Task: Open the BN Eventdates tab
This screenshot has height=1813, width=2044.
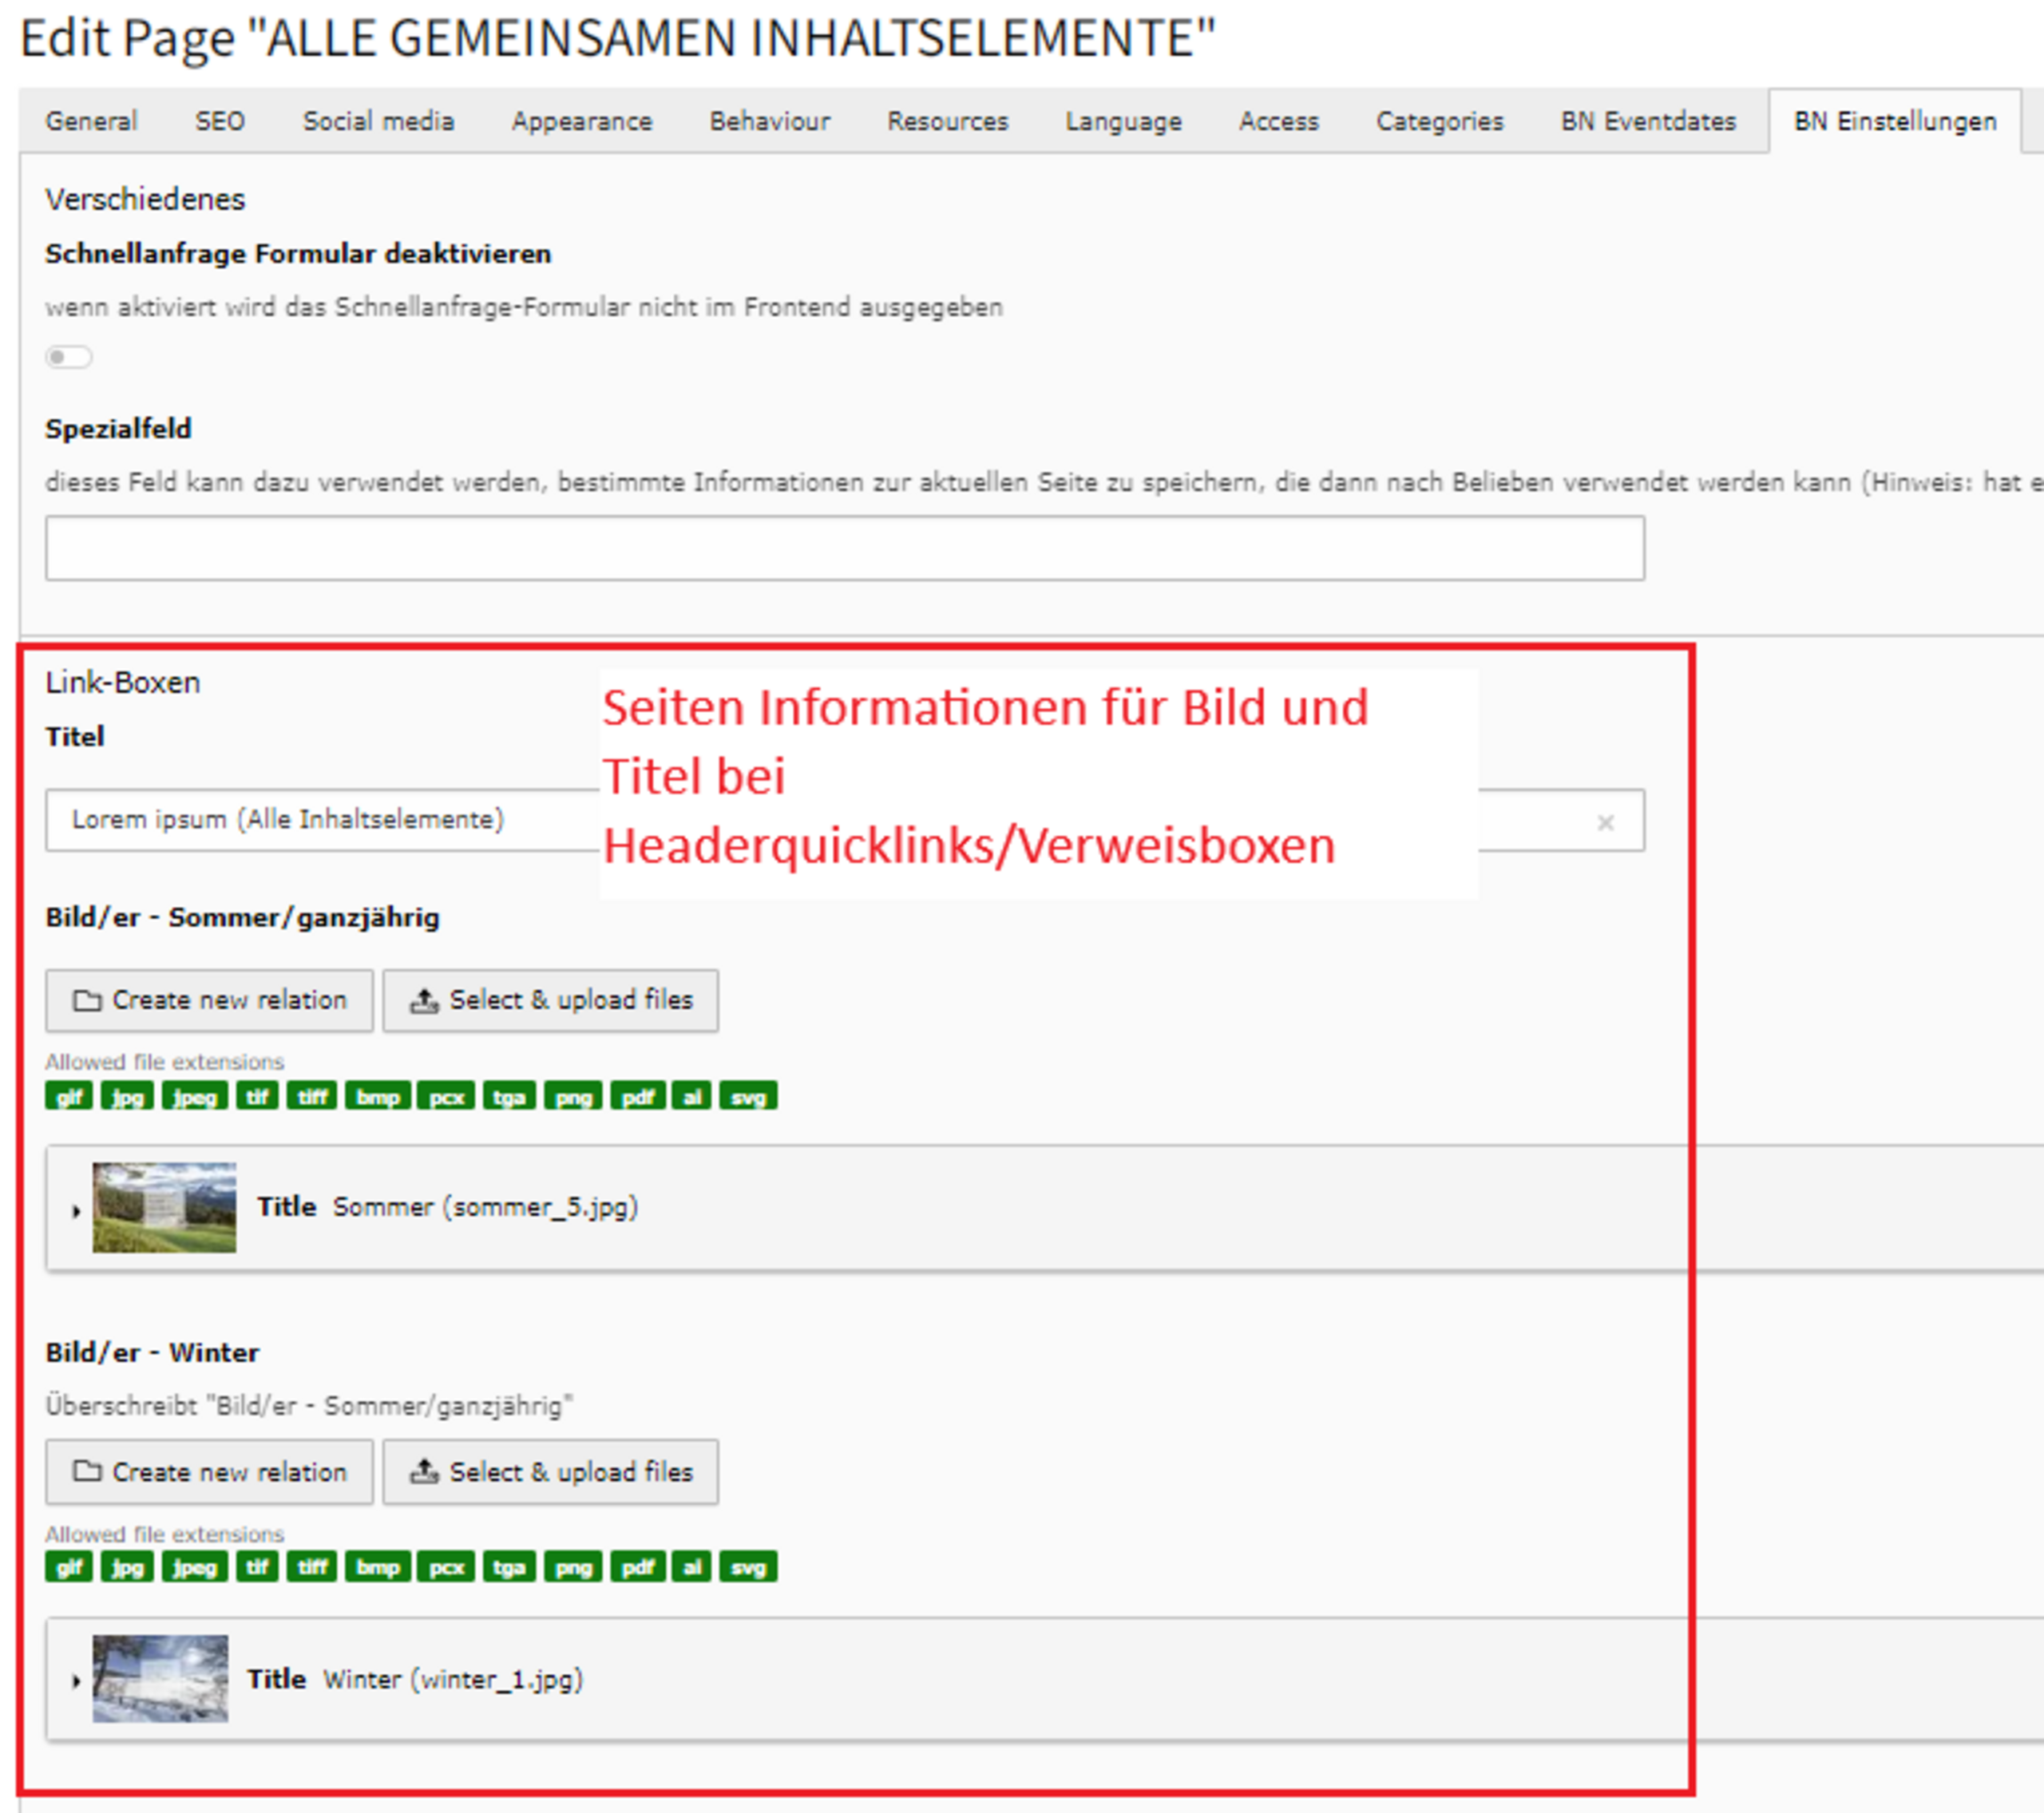Action: [1648, 121]
